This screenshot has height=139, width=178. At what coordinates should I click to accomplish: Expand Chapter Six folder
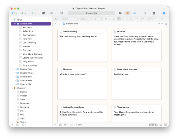click(15, 84)
